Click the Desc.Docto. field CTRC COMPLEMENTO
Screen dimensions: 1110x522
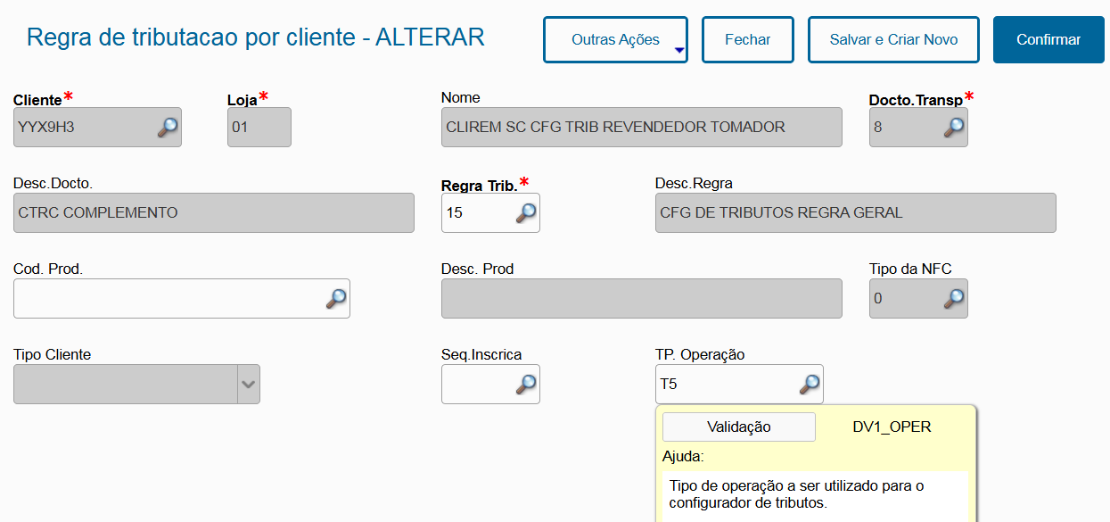point(214,213)
